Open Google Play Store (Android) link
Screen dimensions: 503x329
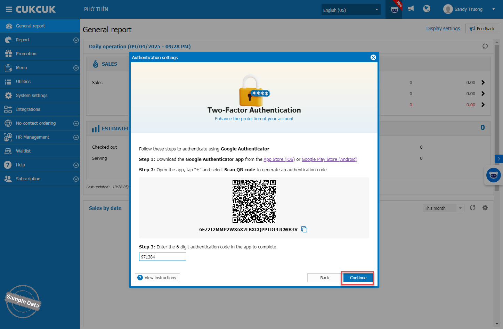click(330, 159)
